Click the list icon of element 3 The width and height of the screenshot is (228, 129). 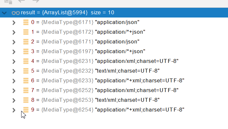26,52
